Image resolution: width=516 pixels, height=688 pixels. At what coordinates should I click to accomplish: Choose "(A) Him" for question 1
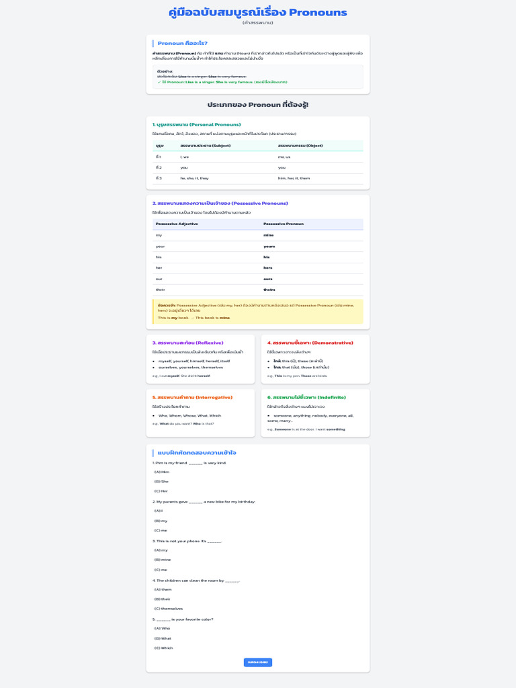[162, 472]
